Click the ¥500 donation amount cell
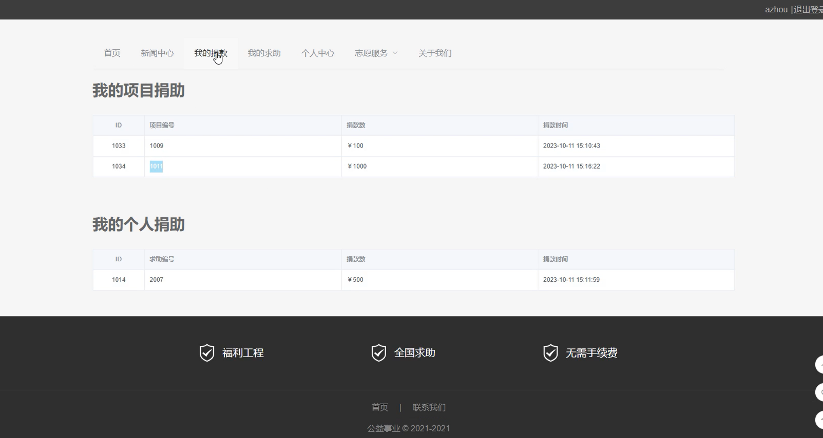 click(439, 280)
